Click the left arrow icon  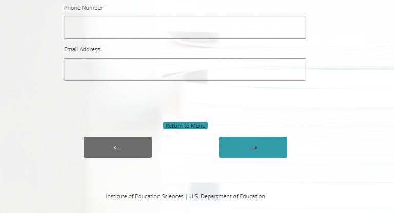(x=117, y=147)
